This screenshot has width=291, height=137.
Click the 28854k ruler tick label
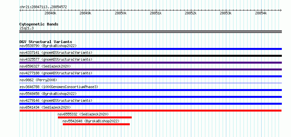tap(261, 13)
